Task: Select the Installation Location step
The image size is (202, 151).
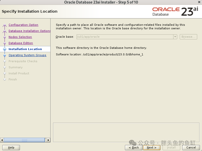Action: click(x=25, y=49)
